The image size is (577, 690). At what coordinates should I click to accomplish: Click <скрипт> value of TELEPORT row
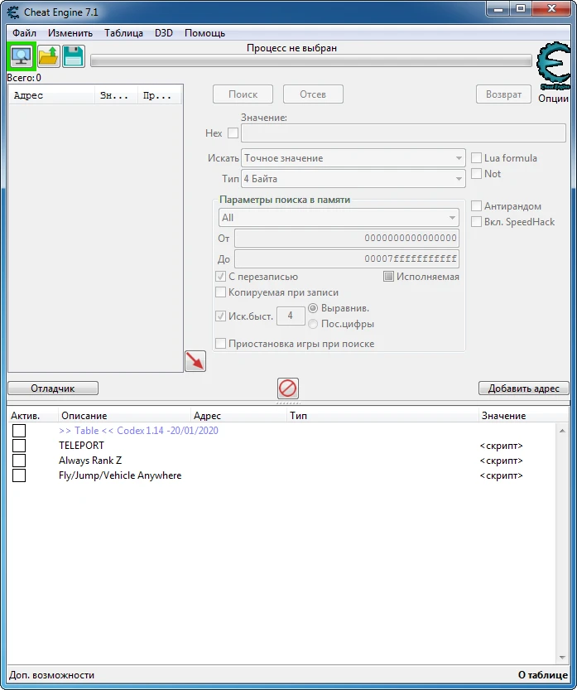tap(502, 446)
